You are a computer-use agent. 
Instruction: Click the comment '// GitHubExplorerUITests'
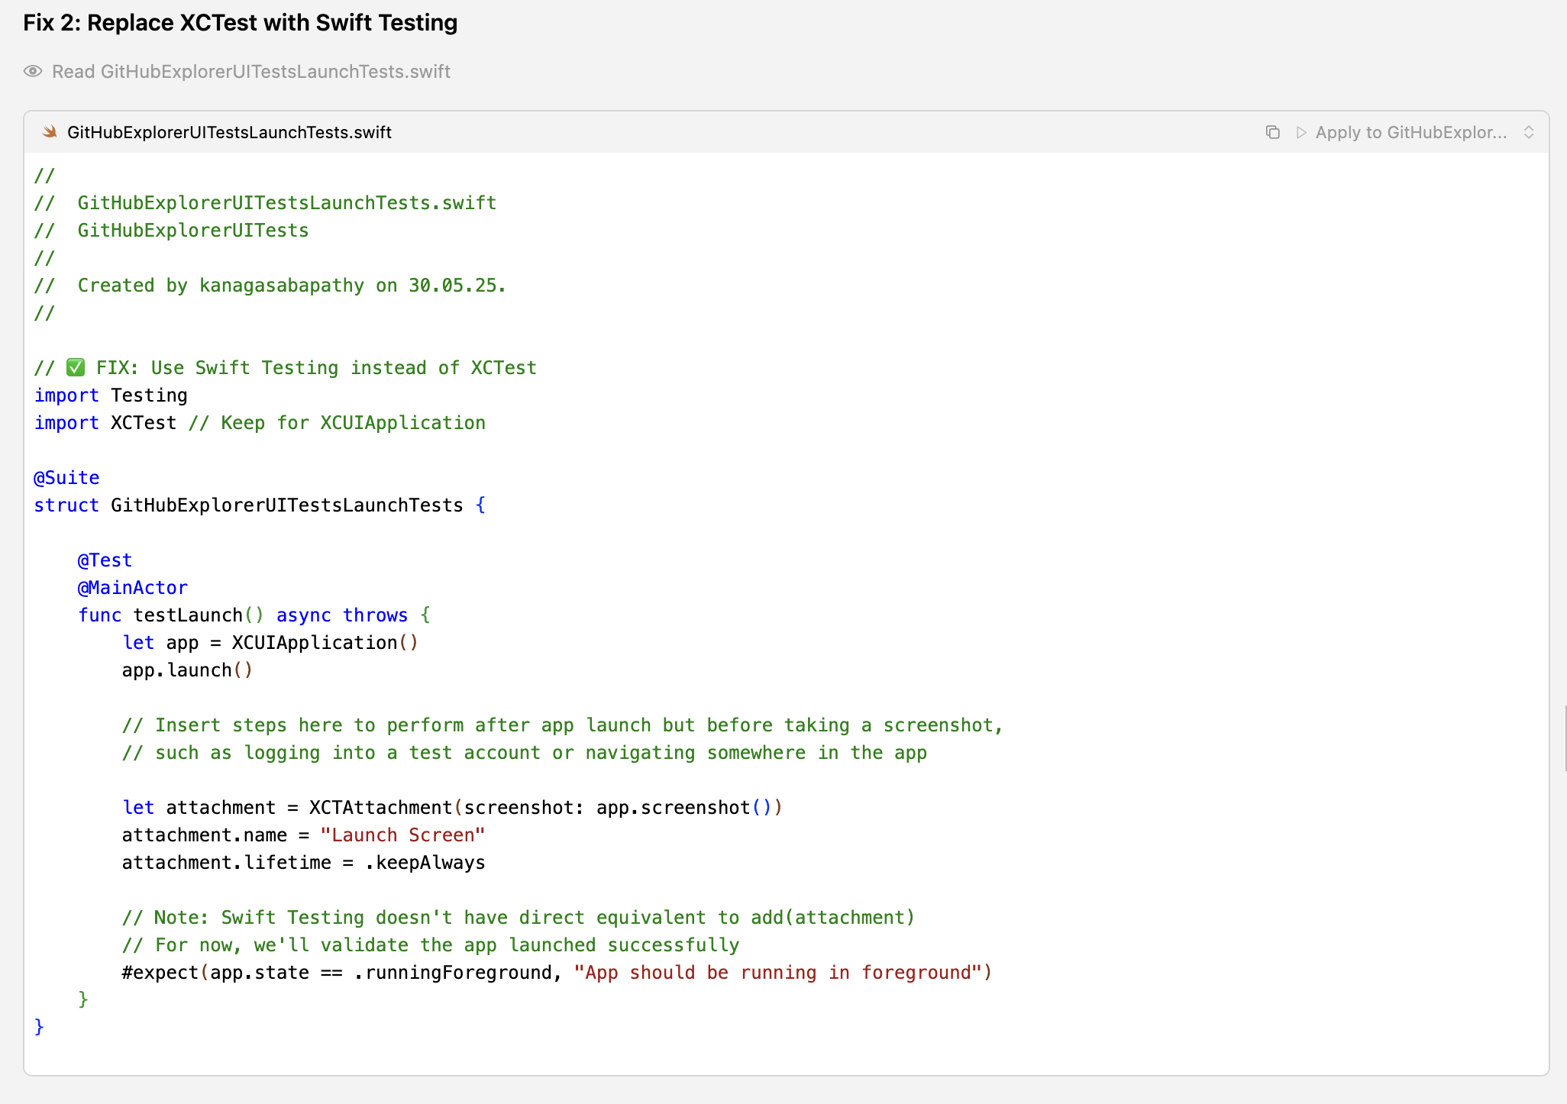171,231
